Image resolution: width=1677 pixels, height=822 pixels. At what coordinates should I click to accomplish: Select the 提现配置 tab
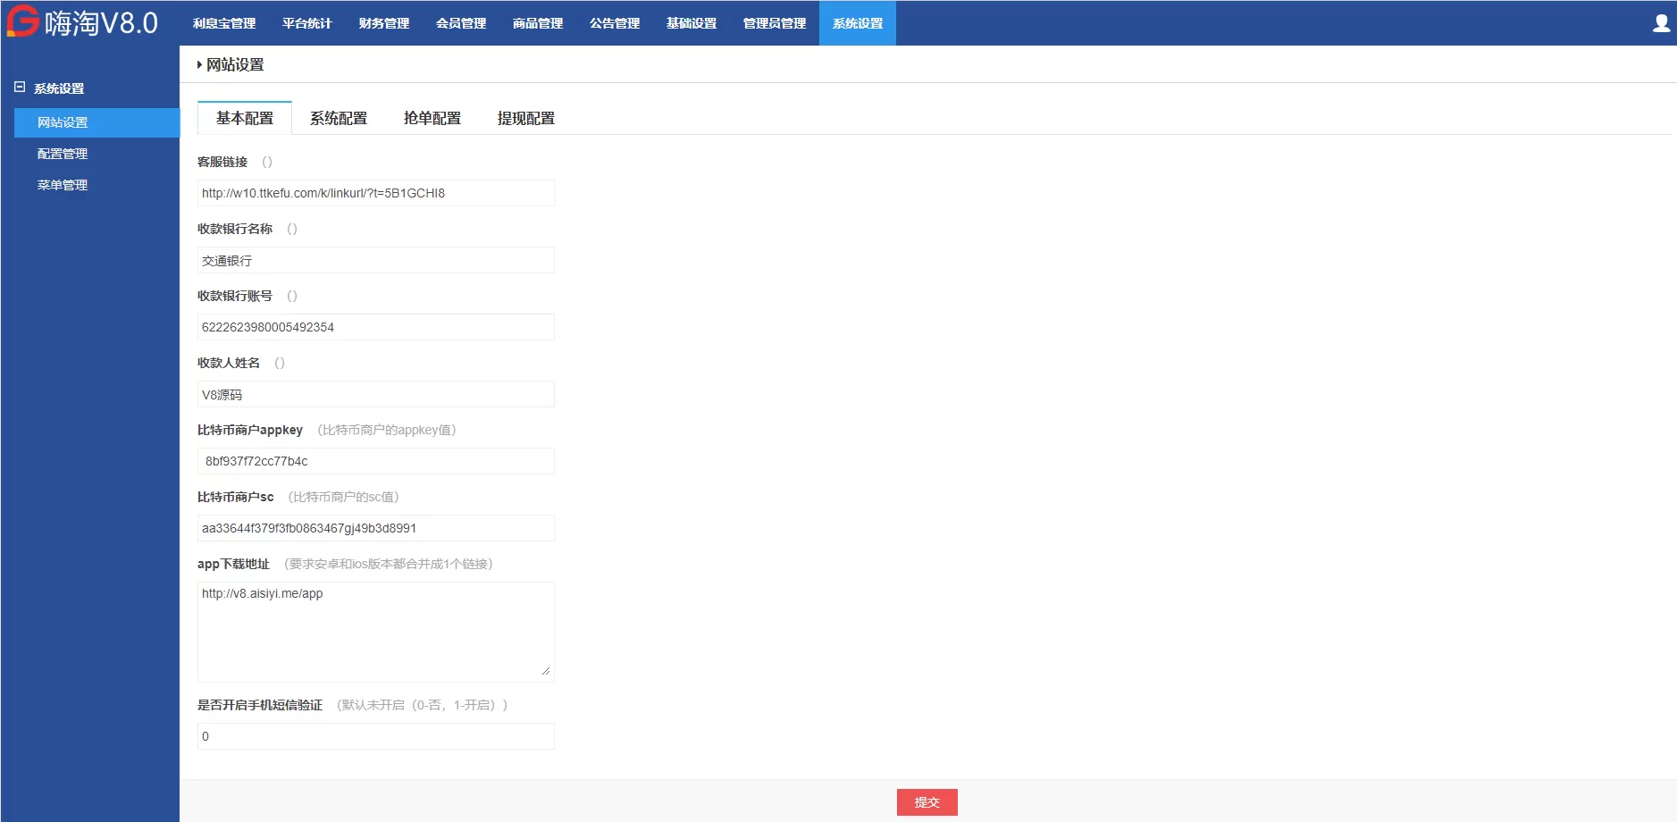[x=526, y=118]
